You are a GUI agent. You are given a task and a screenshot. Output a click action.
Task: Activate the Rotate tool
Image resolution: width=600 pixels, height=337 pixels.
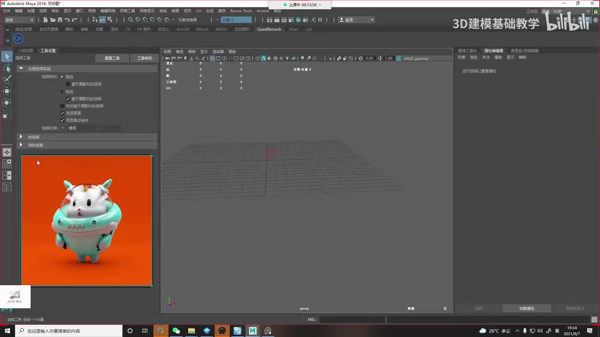[x=7, y=103]
